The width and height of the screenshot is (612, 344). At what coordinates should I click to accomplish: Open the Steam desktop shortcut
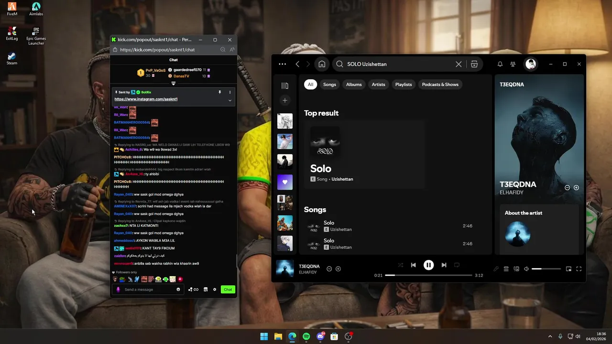pyautogui.click(x=12, y=58)
